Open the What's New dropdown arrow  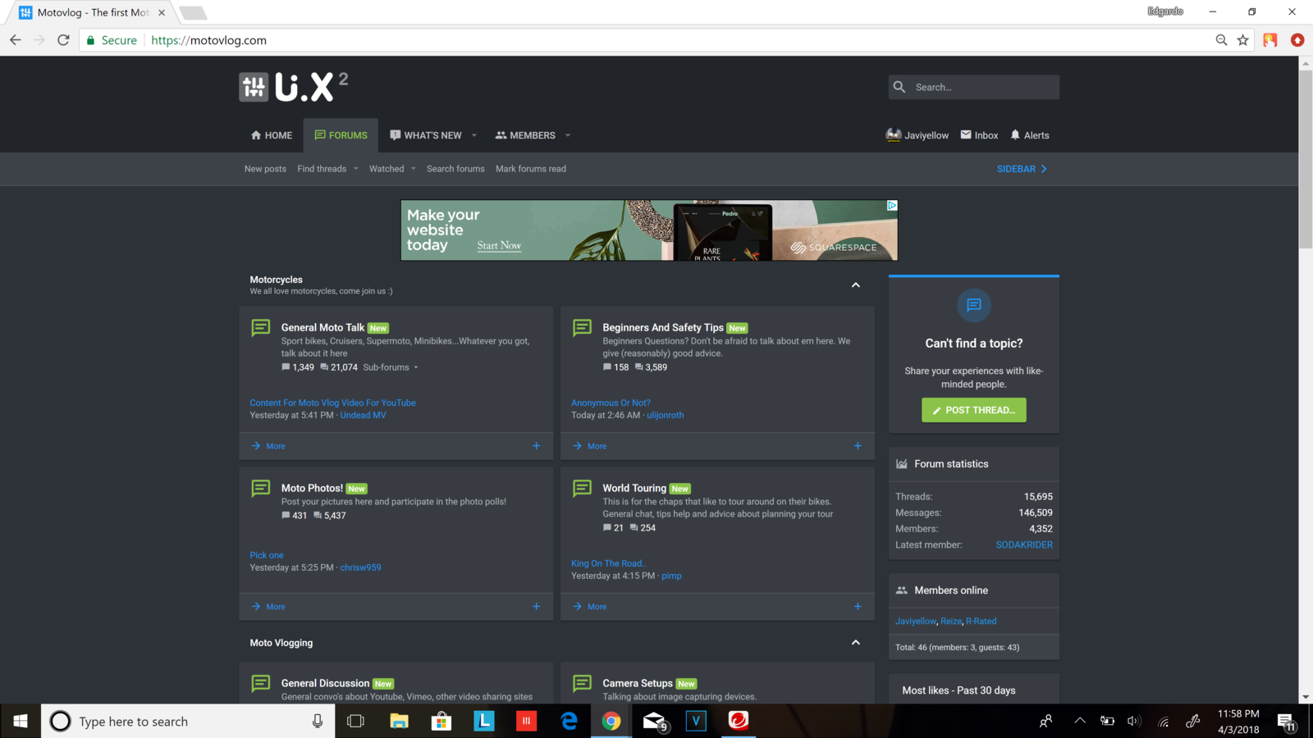(474, 135)
